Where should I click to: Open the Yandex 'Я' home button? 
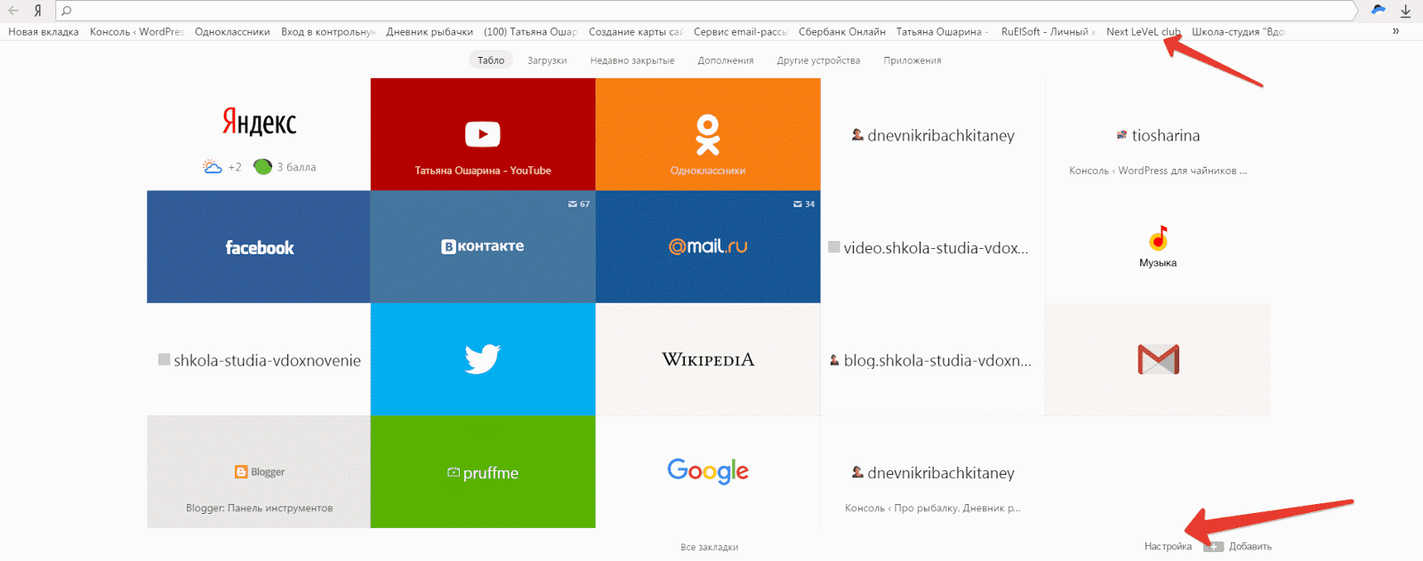37,11
